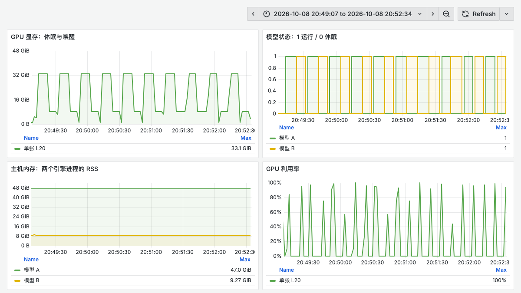Screen dimensions: 521x293
Task: Click the yellow 模型 B line in 主机内存 chart
Action: (x=141, y=236)
